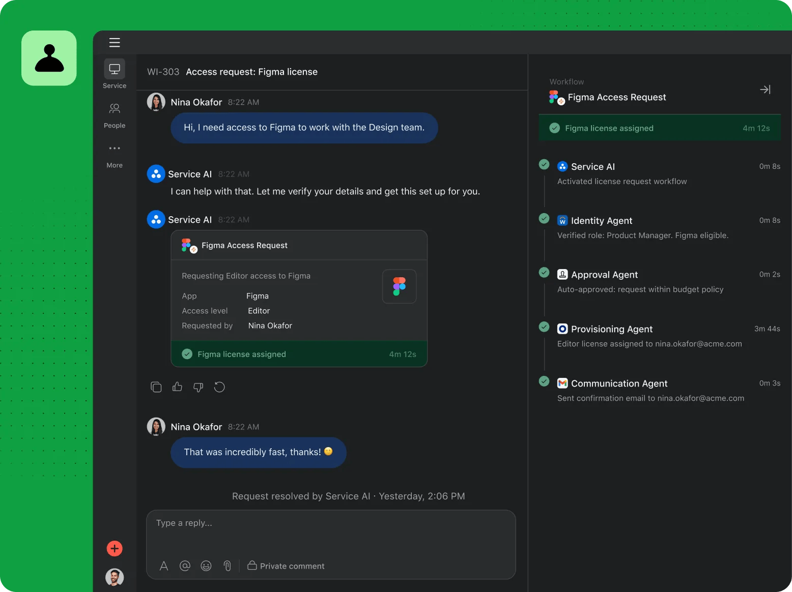The height and width of the screenshot is (592, 792).
Task: Give thumbs up to the response
Action: pos(177,387)
